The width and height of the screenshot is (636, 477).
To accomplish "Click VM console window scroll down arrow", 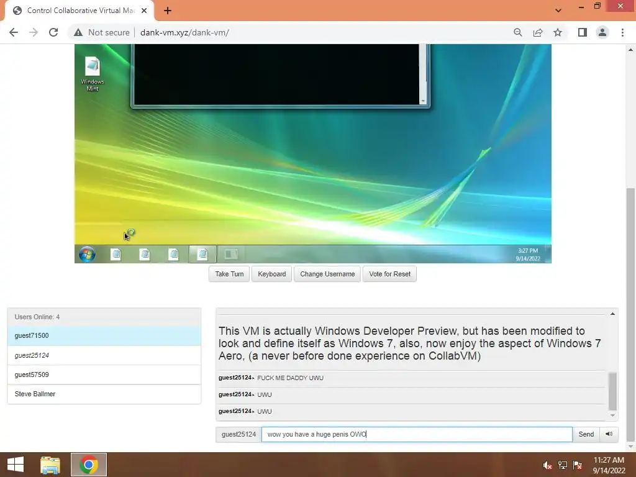I will [x=423, y=101].
